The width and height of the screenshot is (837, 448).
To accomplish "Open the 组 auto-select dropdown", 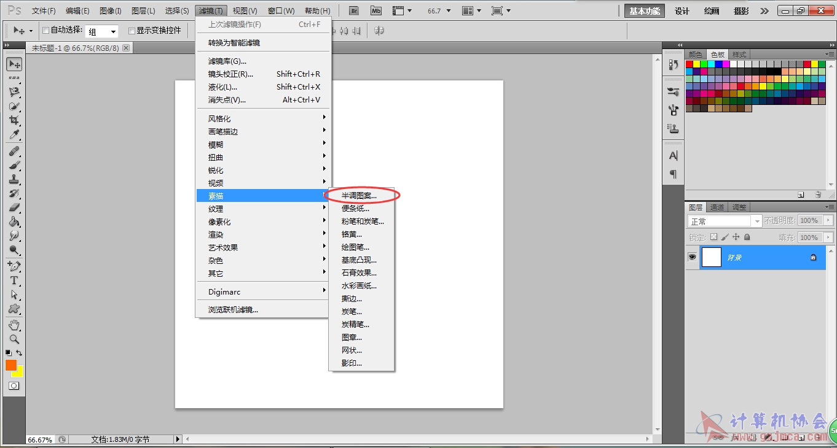I will pyautogui.click(x=101, y=31).
